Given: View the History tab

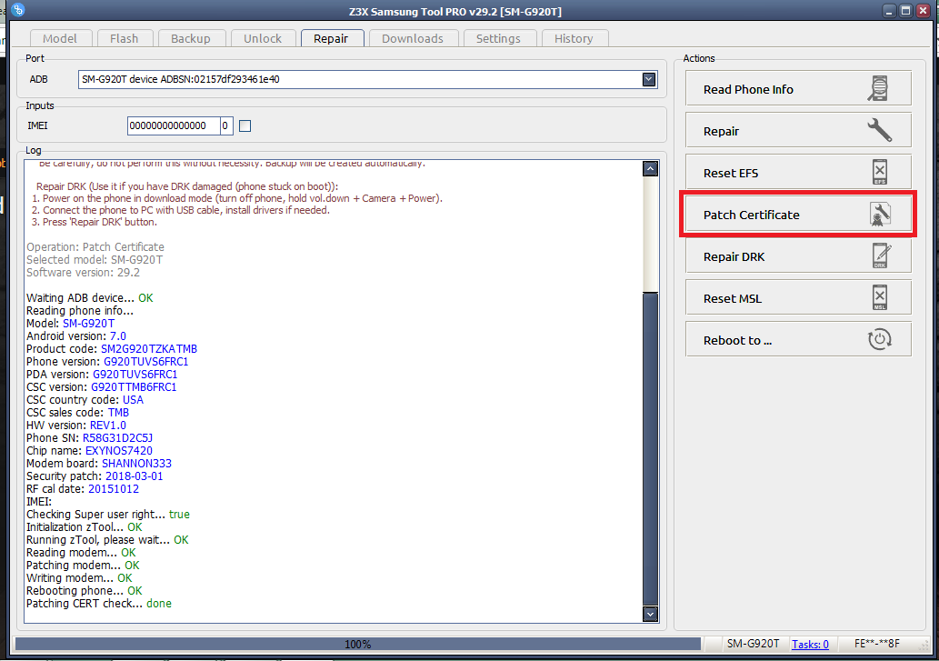Looking at the screenshot, I should click(573, 38).
